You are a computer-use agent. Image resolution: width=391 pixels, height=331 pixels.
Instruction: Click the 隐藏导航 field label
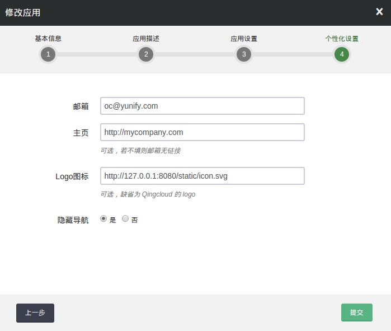[x=73, y=220]
